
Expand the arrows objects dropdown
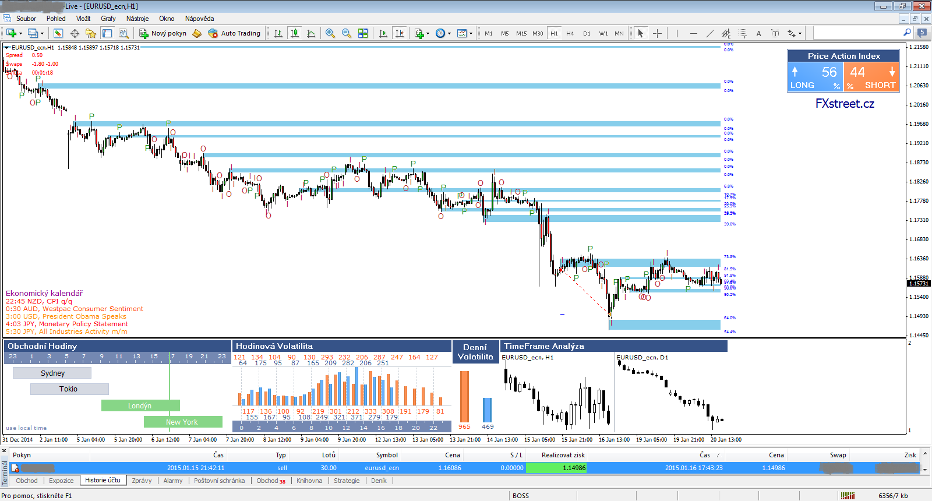800,33
